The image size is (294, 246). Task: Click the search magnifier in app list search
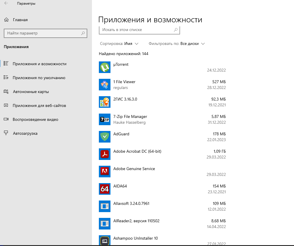pos(176,30)
